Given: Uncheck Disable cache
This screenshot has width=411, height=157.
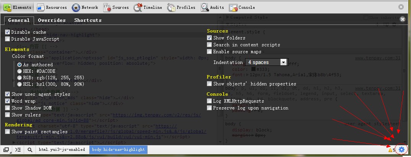Looking at the screenshot, I should pyautogui.click(x=8, y=32).
